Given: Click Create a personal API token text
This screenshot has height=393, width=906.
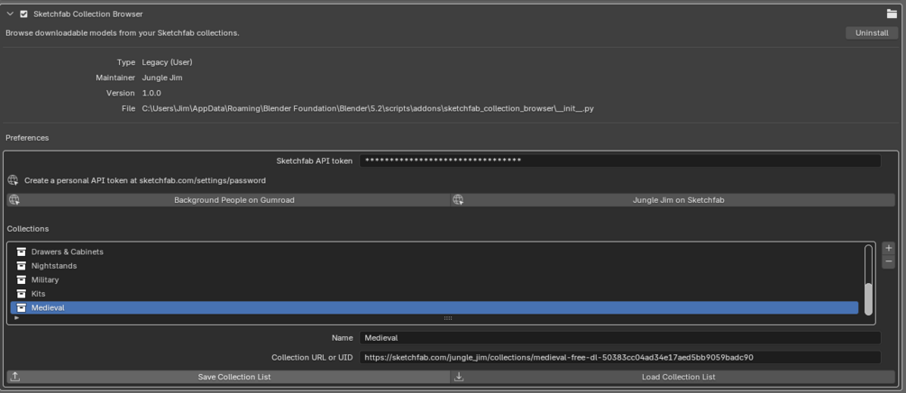Looking at the screenshot, I should coord(145,180).
